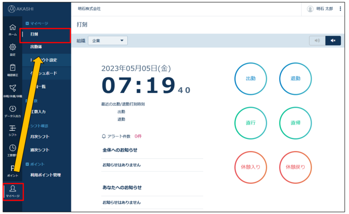
Task: Open 月次シフト from the side menu
Action: [x=40, y=137]
